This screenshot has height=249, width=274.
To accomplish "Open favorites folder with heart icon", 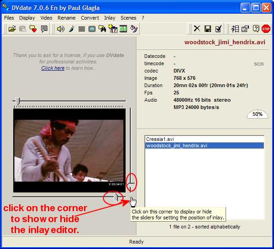I will click(33, 29).
